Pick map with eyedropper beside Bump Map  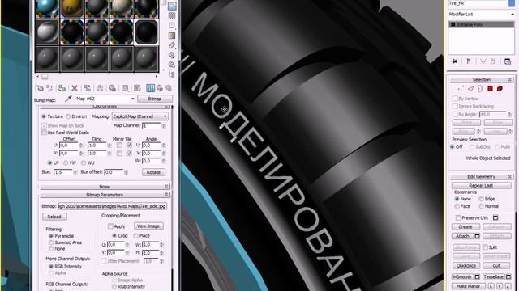click(68, 99)
